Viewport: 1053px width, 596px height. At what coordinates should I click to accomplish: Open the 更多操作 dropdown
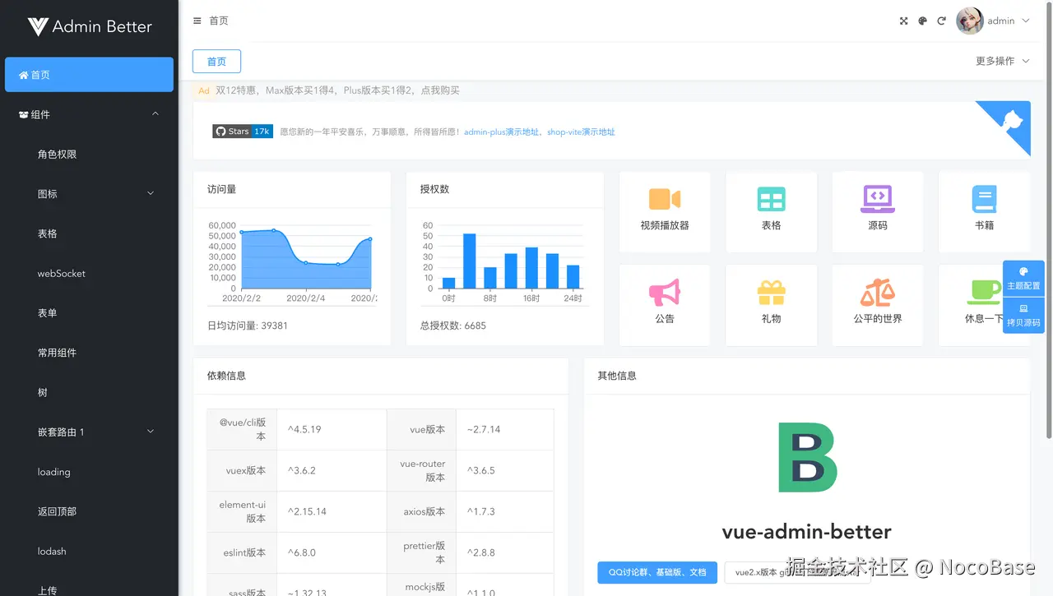1002,60
